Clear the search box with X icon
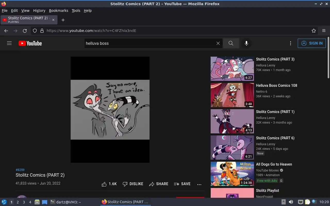This screenshot has width=330, height=206. (x=218, y=43)
